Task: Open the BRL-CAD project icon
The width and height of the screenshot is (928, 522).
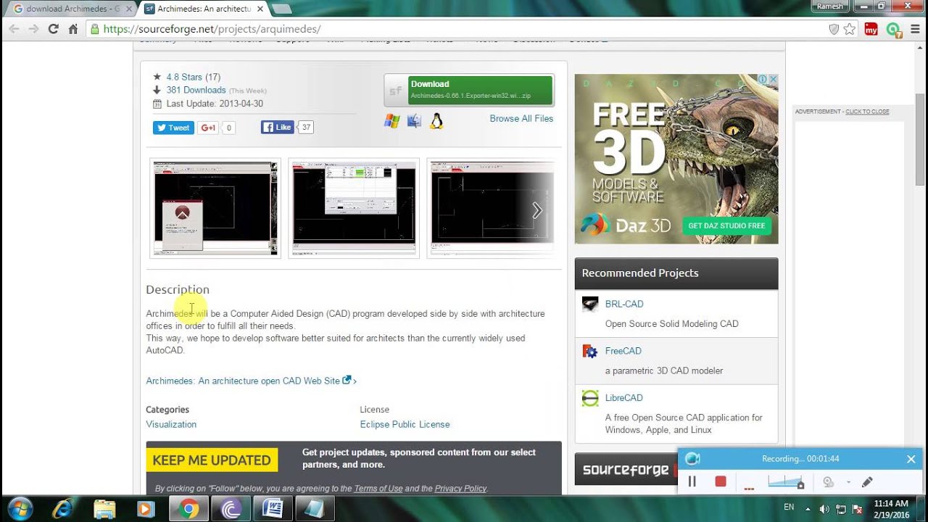Action: [590, 304]
